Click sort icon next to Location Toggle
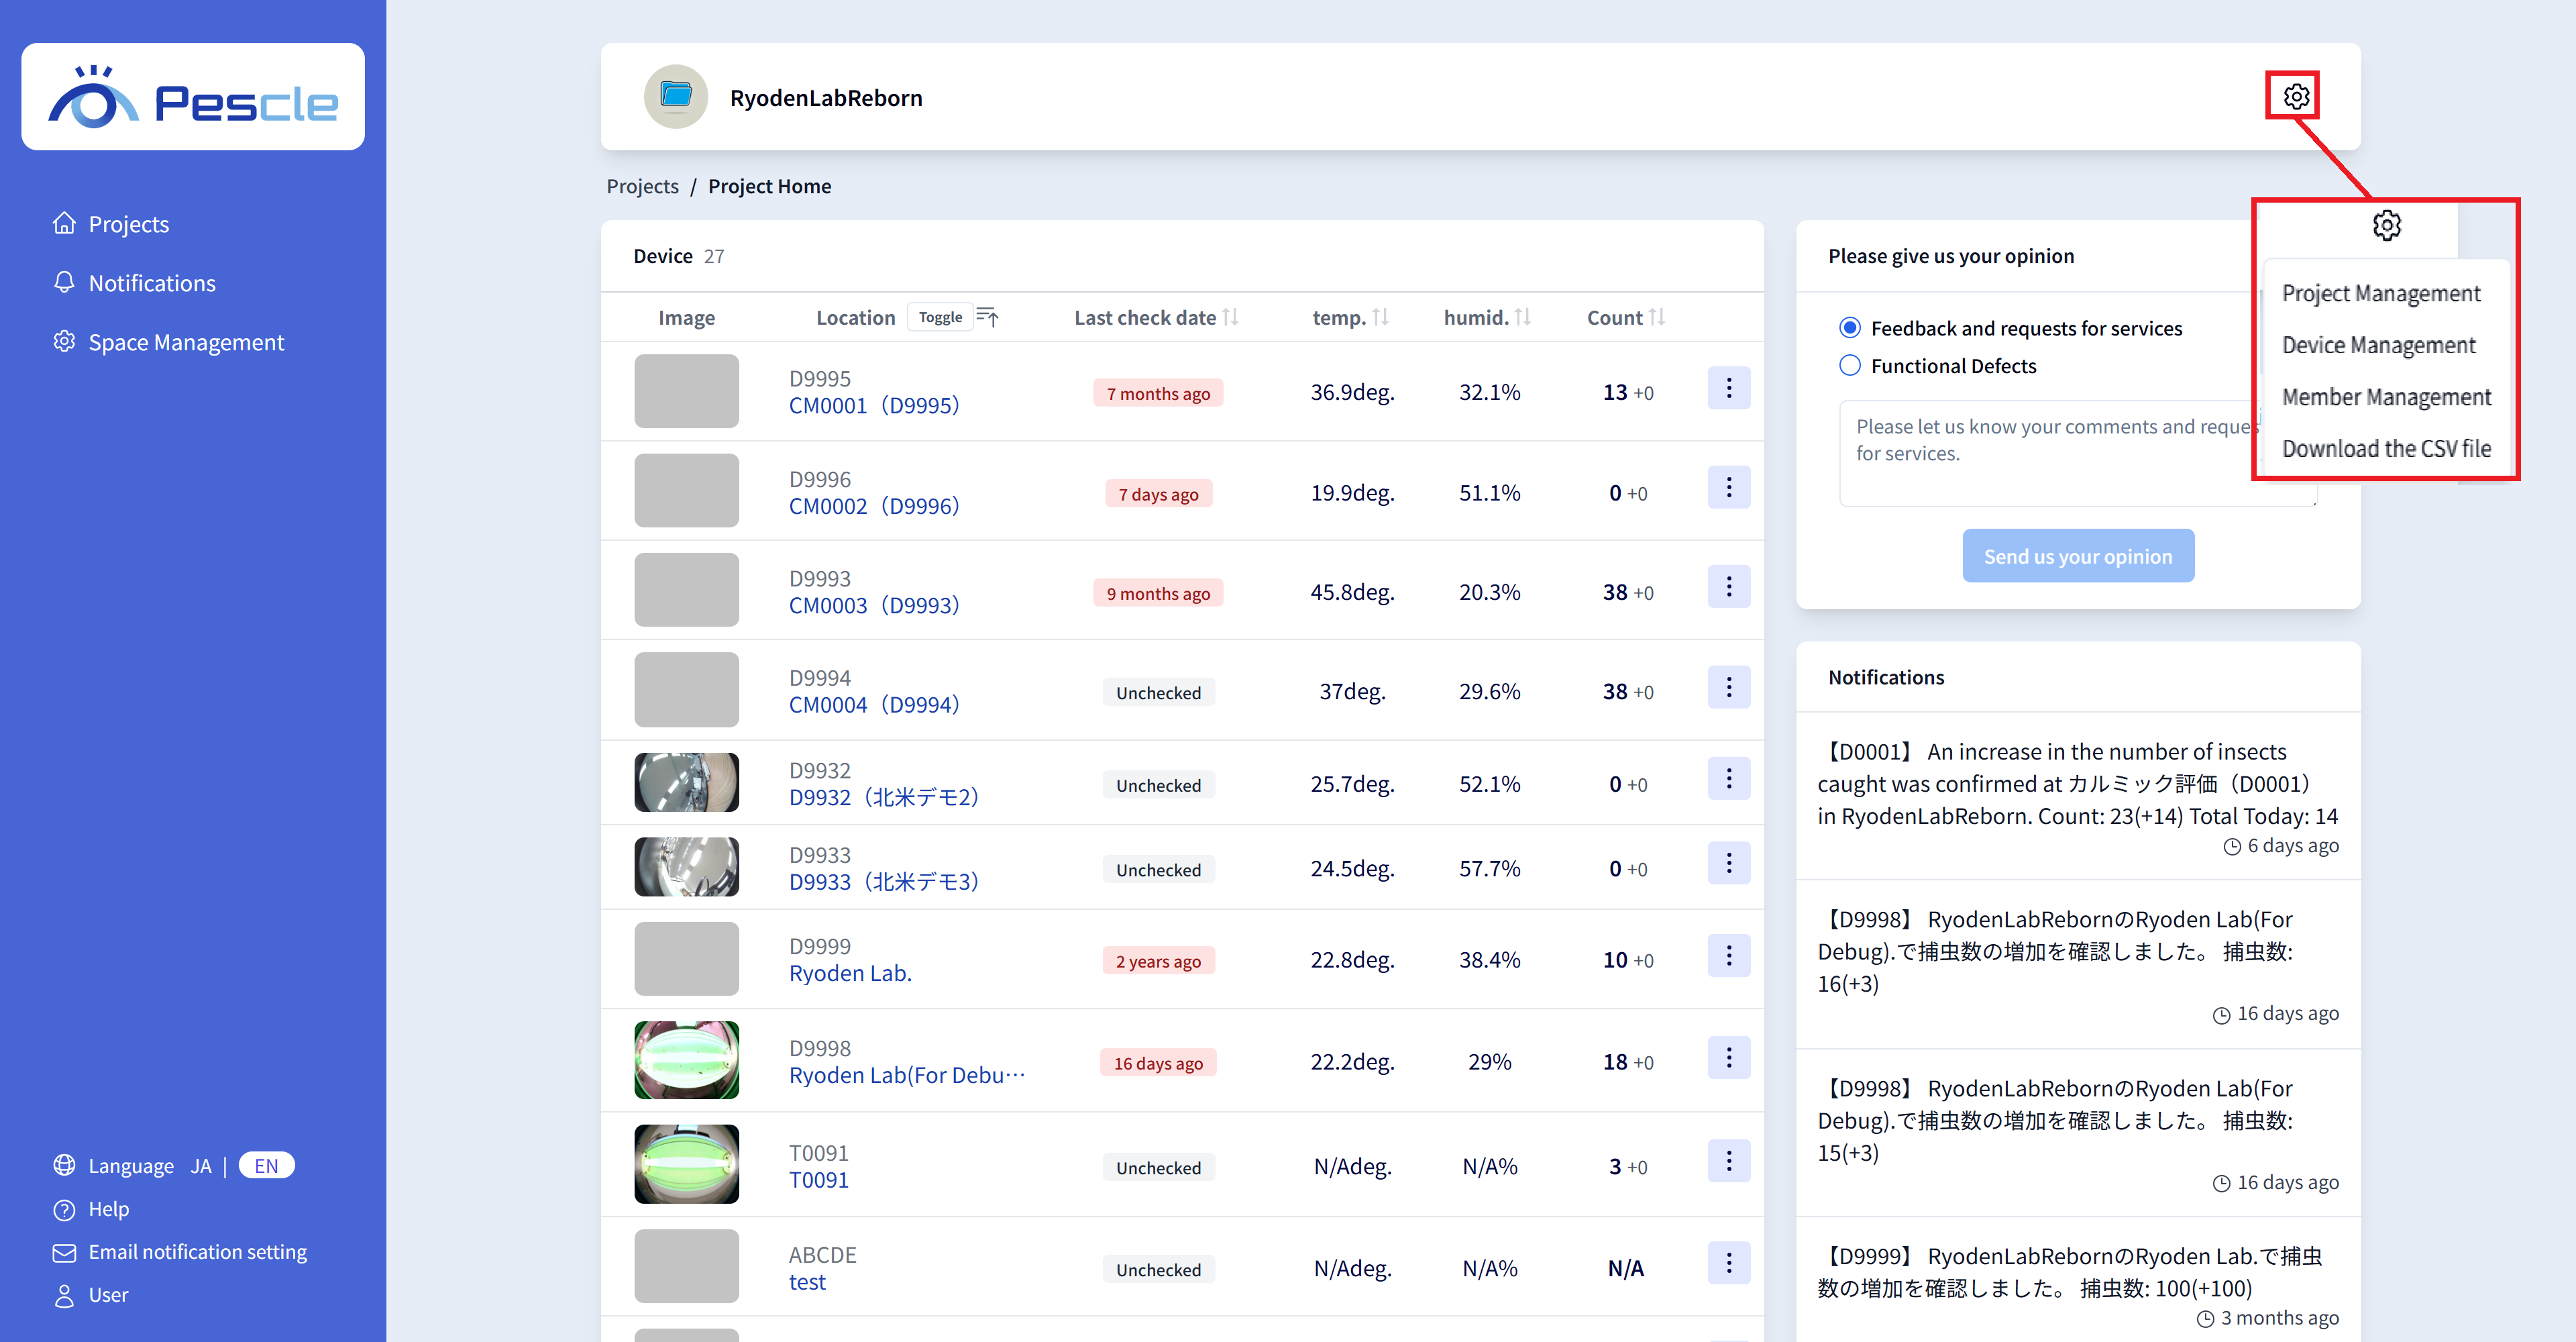 [987, 318]
